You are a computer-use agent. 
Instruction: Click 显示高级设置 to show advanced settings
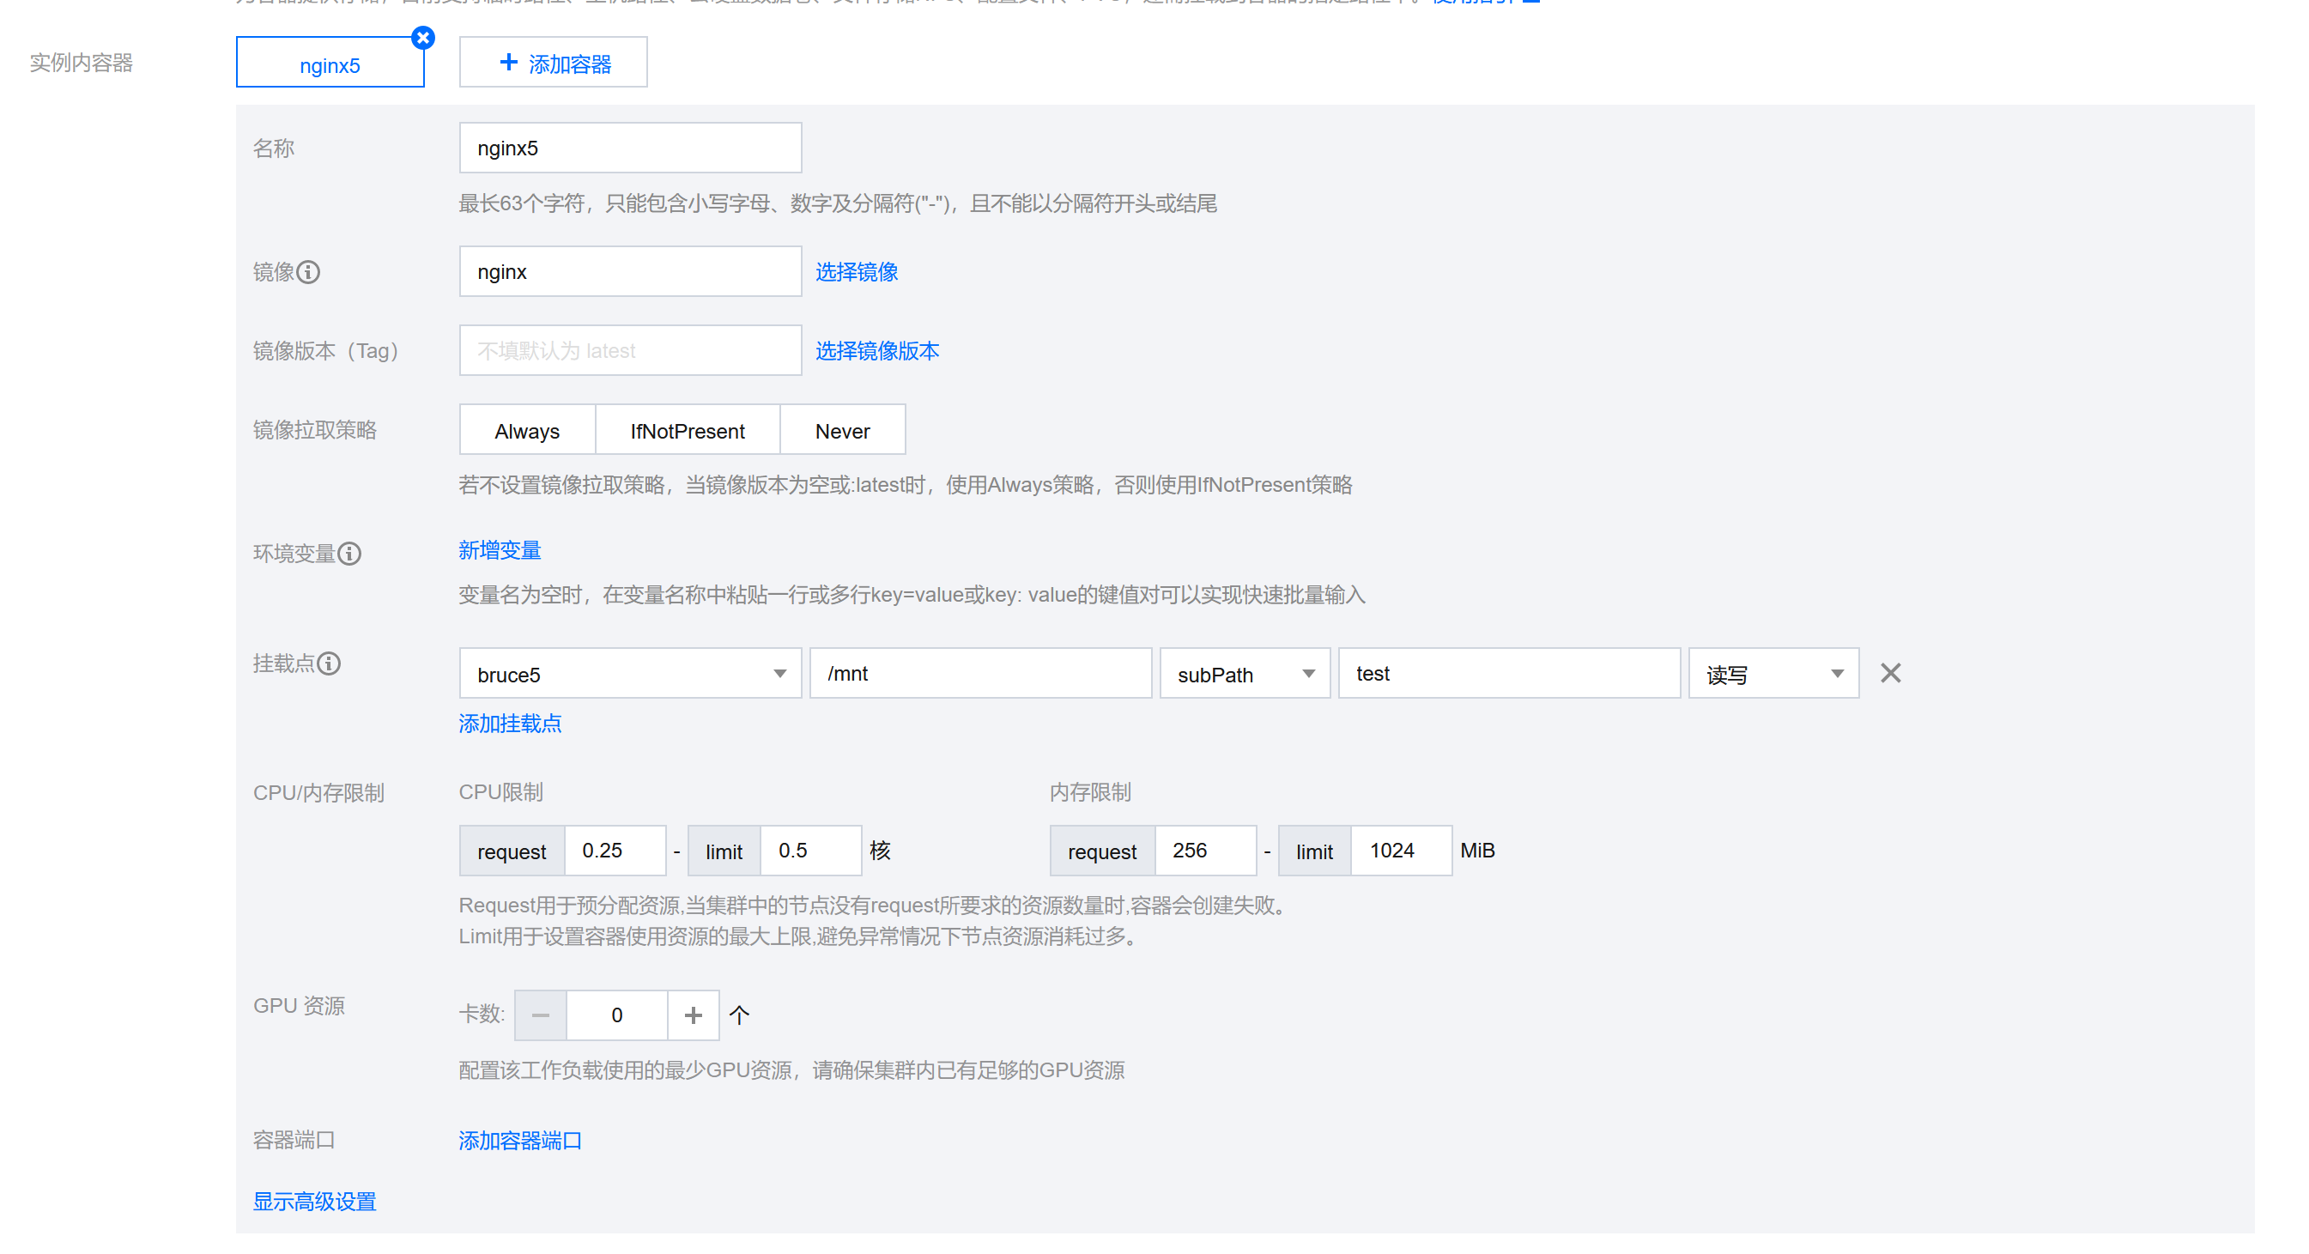click(x=313, y=1201)
